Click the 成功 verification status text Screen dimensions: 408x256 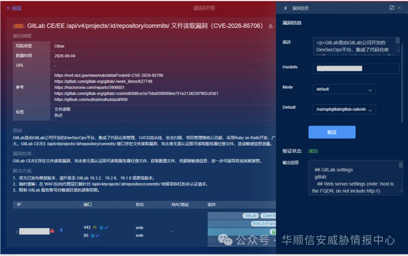[x=313, y=151]
